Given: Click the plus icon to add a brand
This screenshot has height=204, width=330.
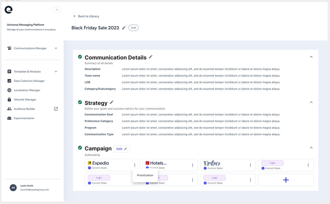Looking at the screenshot, I should [x=286, y=180].
